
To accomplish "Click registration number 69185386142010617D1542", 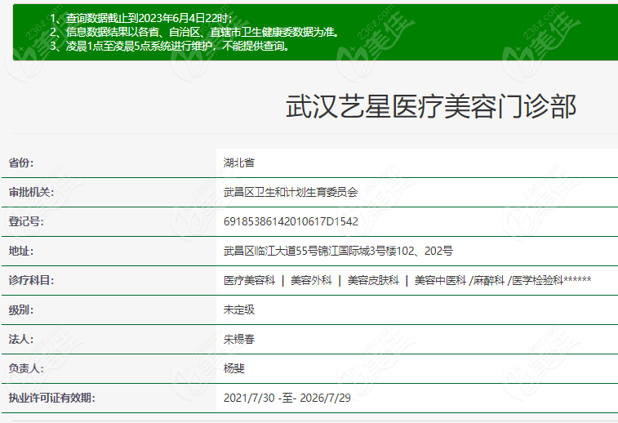I will pos(291,221).
